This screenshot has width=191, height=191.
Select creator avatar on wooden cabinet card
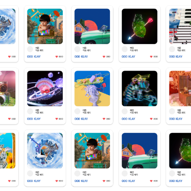pyautogui.click(x=172, y=111)
